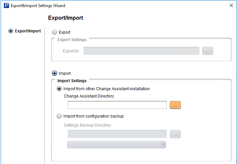This screenshot has width=237, height=164.
Task: Click the Import Settings group label
Action: click(x=72, y=81)
